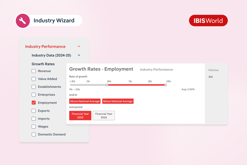Click the Above National Average button
Viewport: 247px width, 165px height.
(x=85, y=101)
